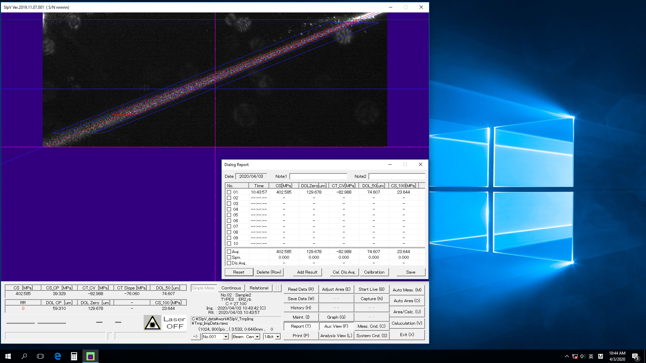Open the No.001 dropdown
646x363 pixels.
[x=226, y=337]
